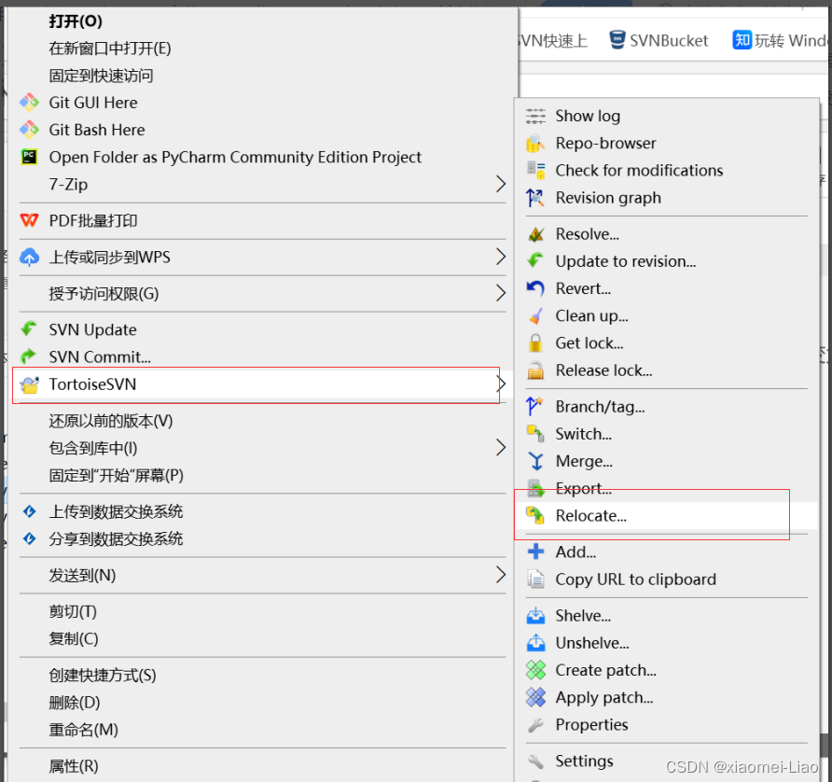The height and width of the screenshot is (782, 832).
Task: Click the SVN Update green arrow icon
Action: (29, 329)
